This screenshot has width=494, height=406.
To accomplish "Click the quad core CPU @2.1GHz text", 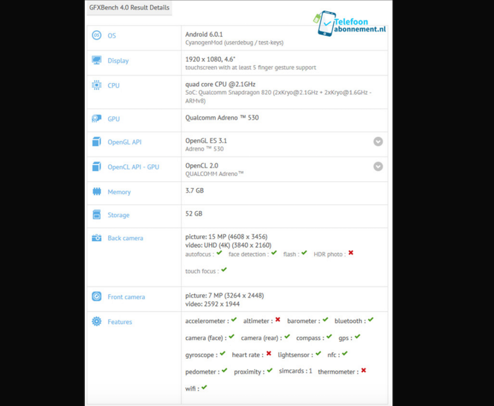I will 220,84.
